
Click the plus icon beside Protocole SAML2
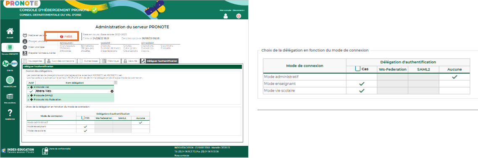(x=32, y=95)
